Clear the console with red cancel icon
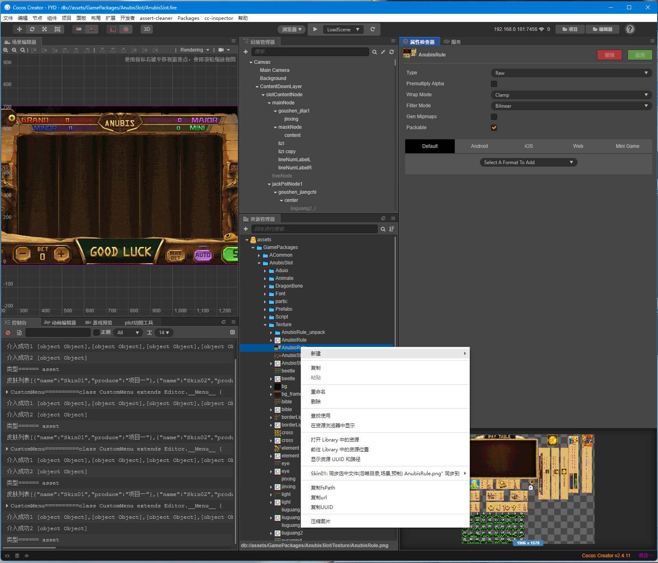Screen dimensions: 658x563 [8, 333]
